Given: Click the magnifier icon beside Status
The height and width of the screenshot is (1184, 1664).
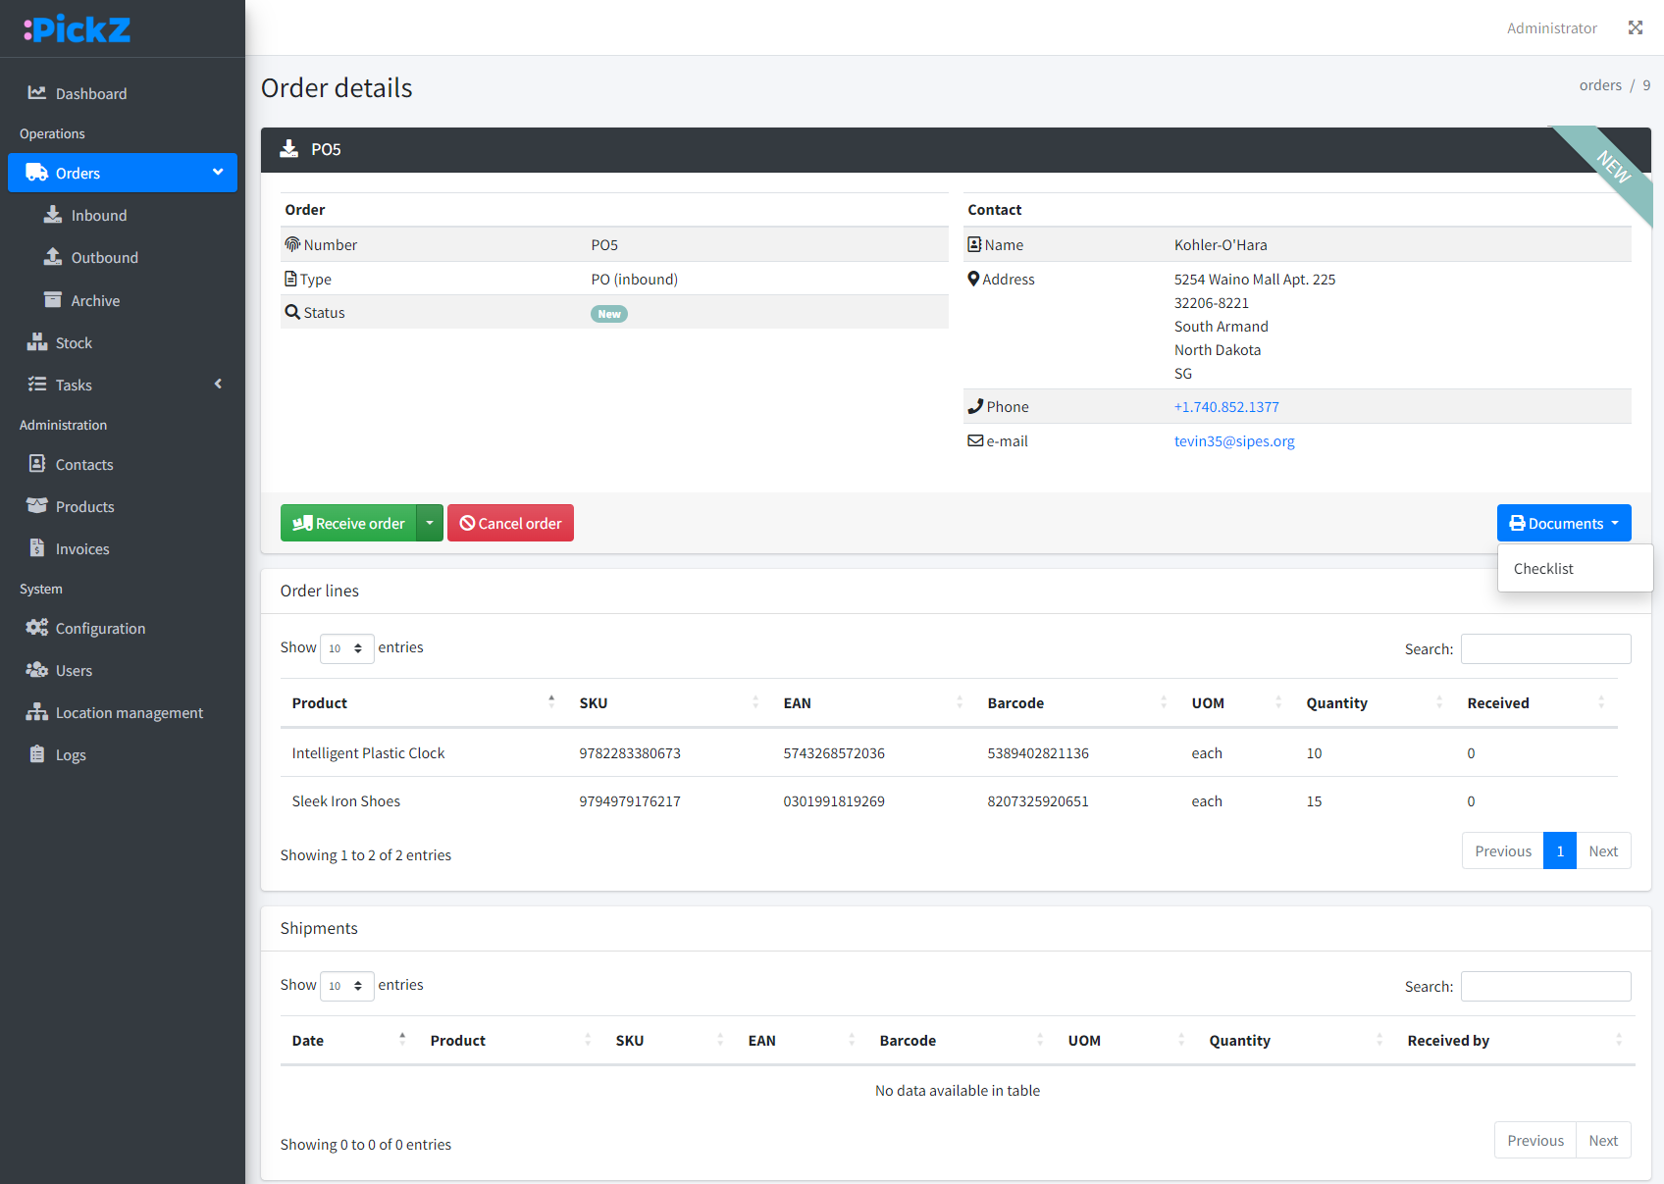Looking at the screenshot, I should [x=292, y=312].
